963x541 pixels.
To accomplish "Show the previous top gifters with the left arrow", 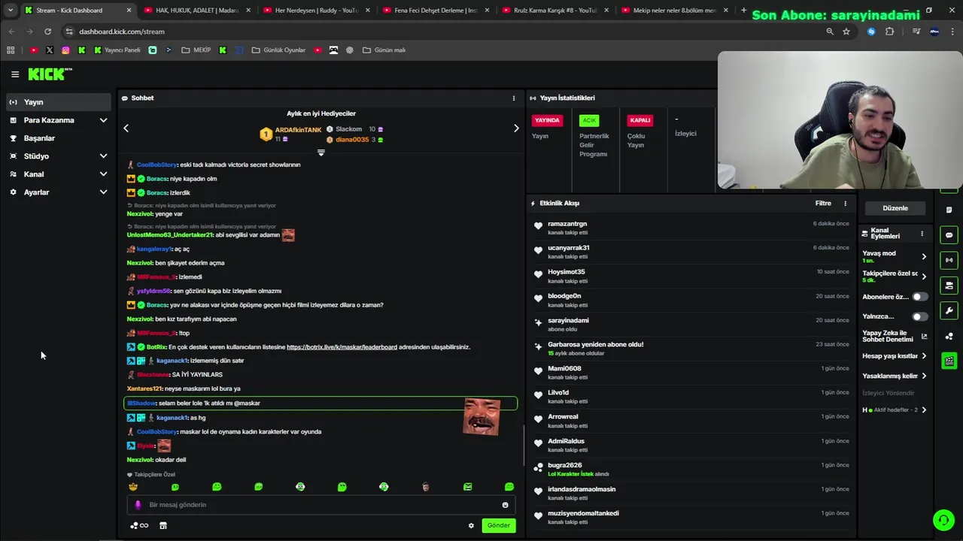I will (x=126, y=128).
